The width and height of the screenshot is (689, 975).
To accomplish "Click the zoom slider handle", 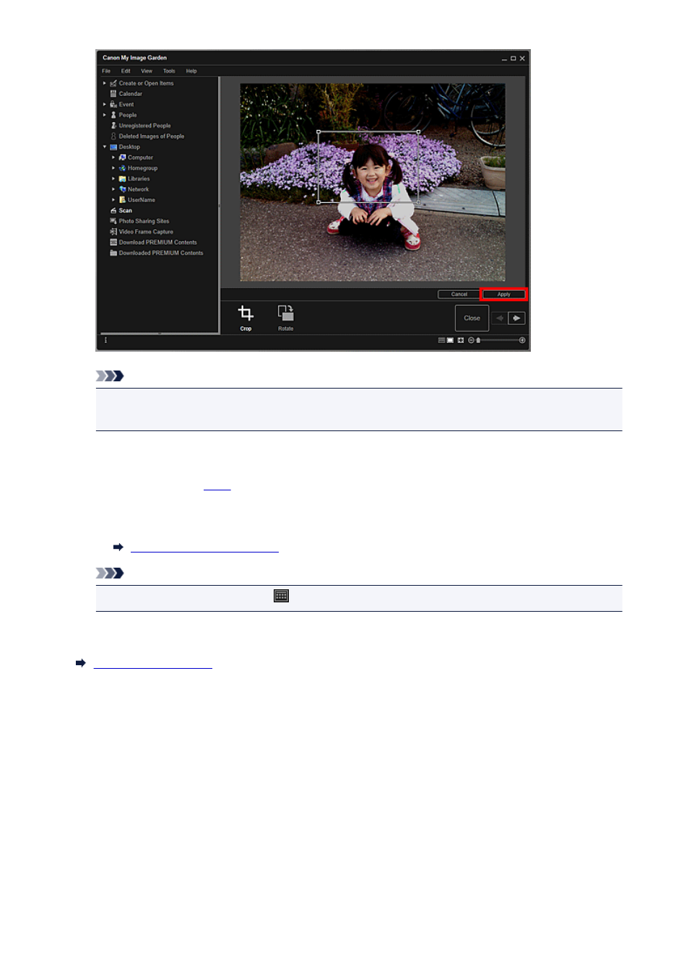I will 478,340.
